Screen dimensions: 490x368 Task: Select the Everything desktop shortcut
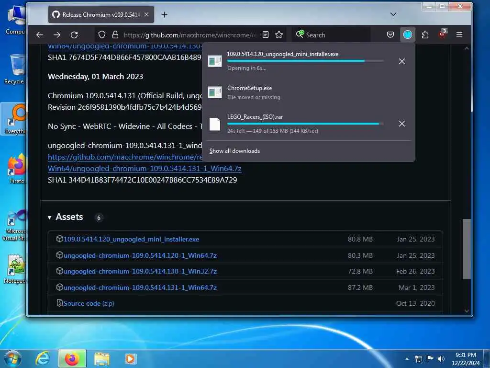click(14, 119)
